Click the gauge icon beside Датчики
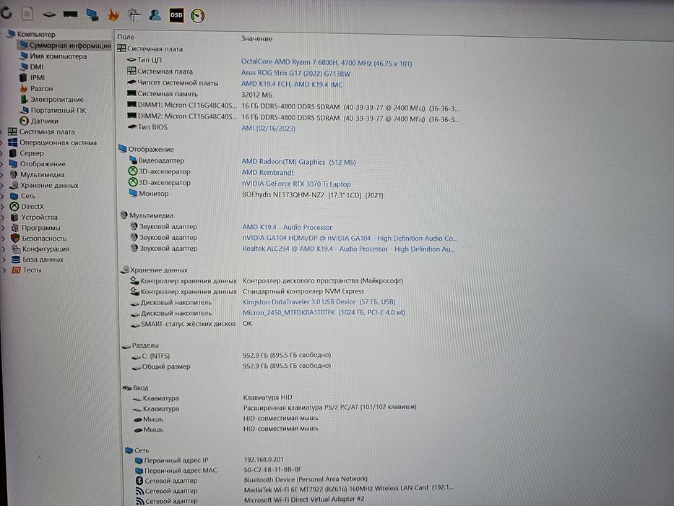This screenshot has width=674, height=506. pyautogui.click(x=24, y=121)
